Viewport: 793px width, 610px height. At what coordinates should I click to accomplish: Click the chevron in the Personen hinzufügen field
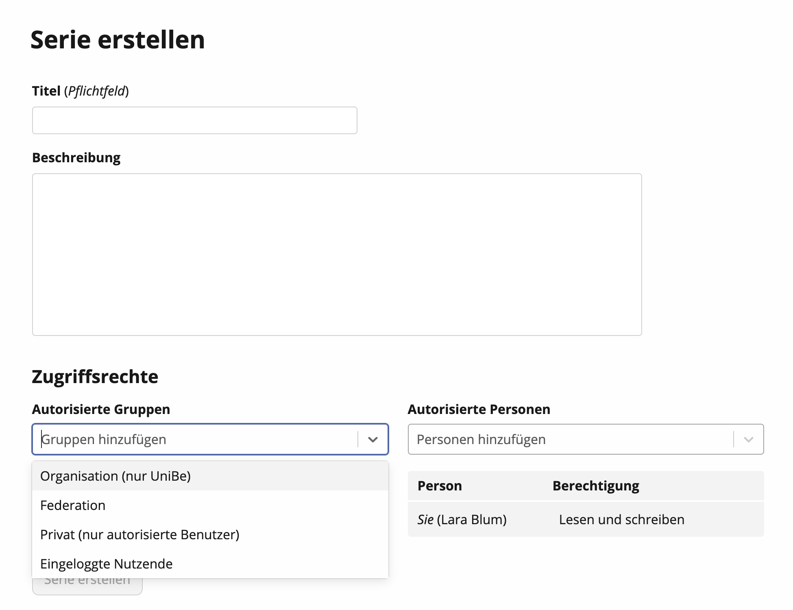pos(748,439)
